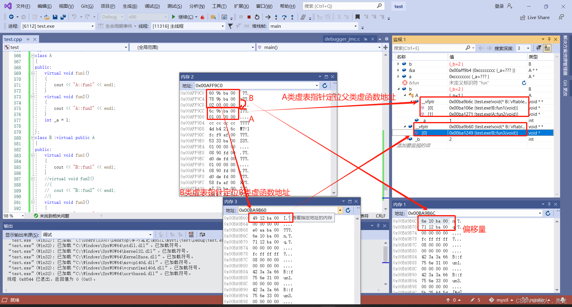Screen dimensions: 572x307
Task: Undo the last edit
Action: click(x=74, y=17)
